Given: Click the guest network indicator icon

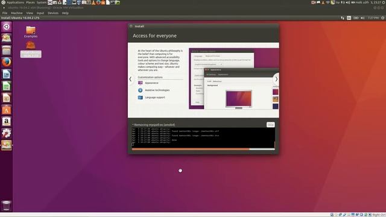Looking at the screenshot, I should [x=343, y=18].
